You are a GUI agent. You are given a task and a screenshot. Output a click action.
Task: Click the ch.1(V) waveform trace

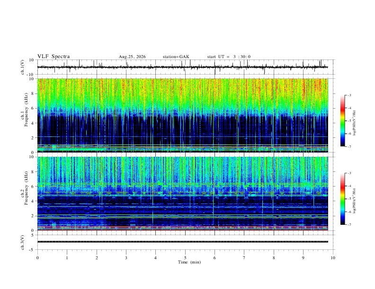(182, 67)
